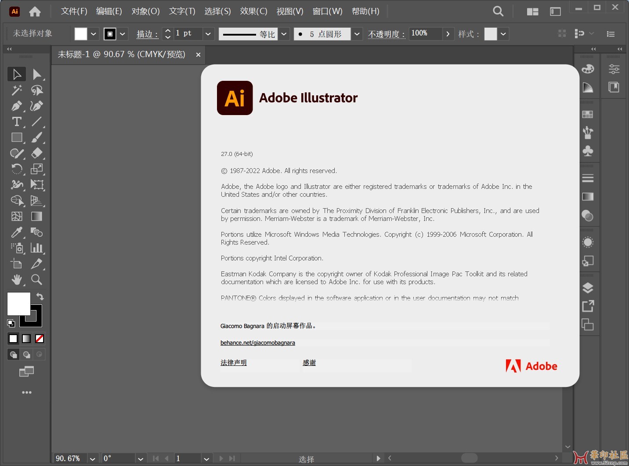Swap fill and stroke arrow
The image size is (629, 466).
click(x=40, y=296)
